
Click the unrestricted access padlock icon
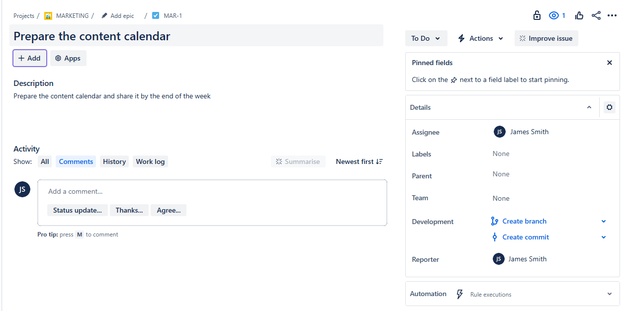(x=537, y=15)
